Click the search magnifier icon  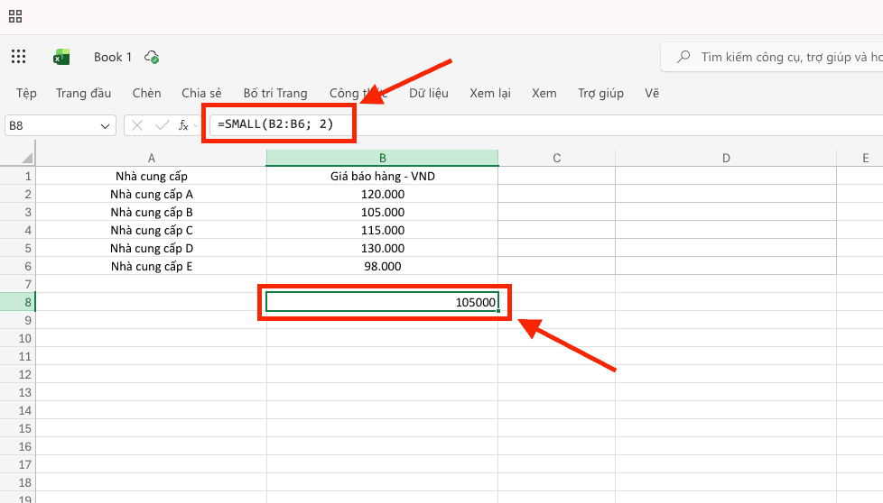pos(683,57)
